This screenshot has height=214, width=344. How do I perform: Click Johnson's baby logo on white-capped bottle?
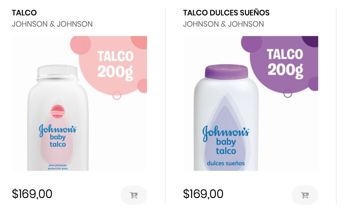[58, 136]
